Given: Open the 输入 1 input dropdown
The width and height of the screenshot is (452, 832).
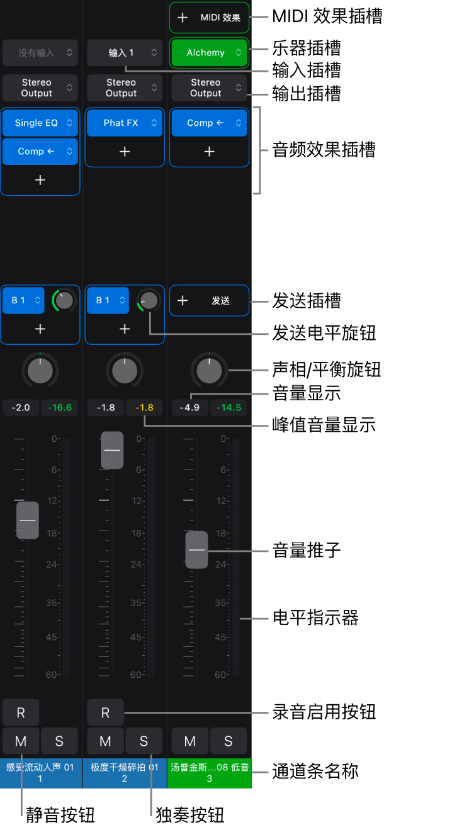Looking at the screenshot, I should coord(125,53).
